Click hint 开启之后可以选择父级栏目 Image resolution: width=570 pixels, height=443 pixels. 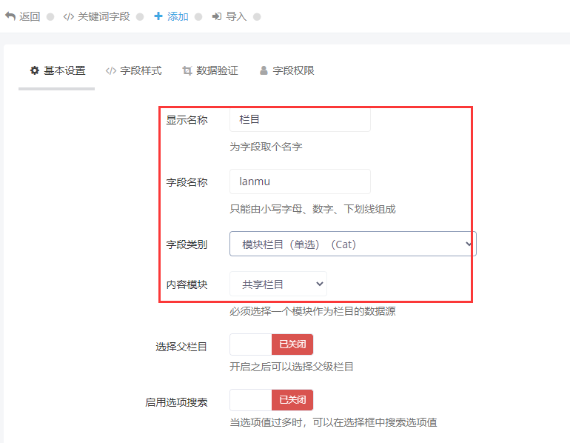292,367
